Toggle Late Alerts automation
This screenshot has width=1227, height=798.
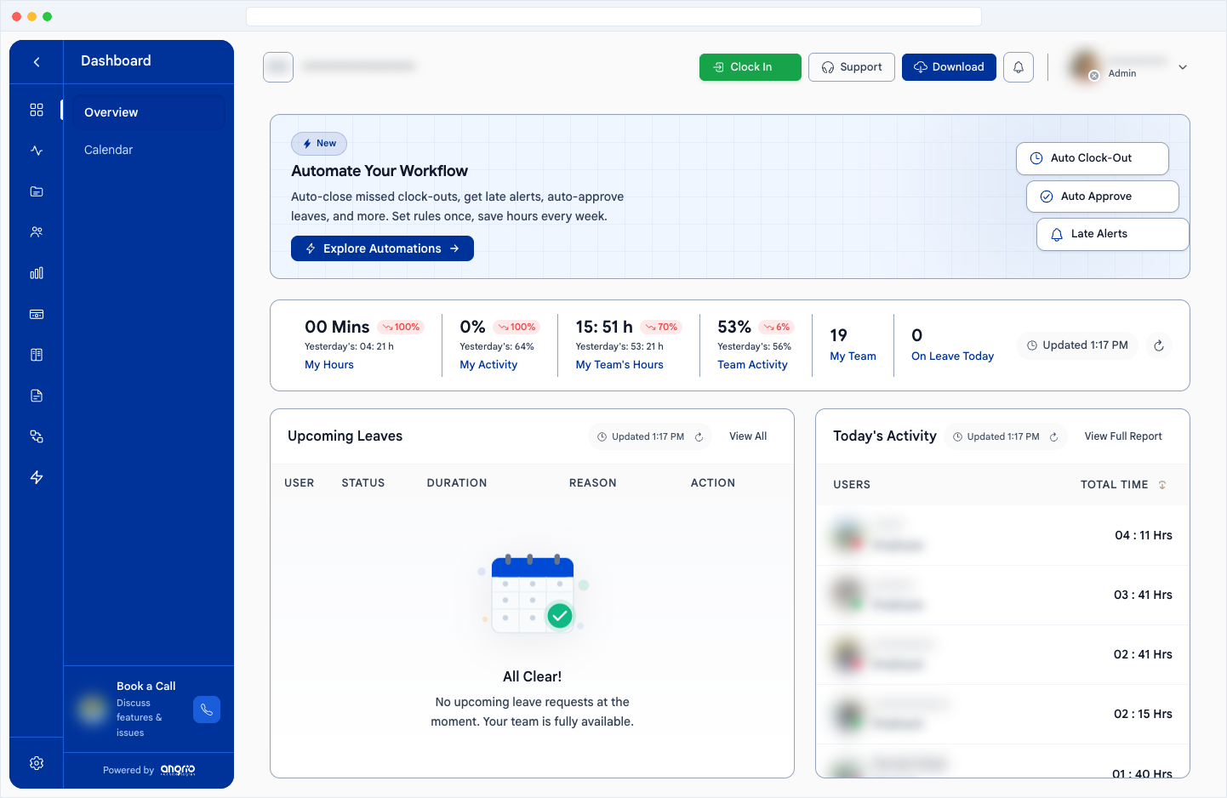1112,234
